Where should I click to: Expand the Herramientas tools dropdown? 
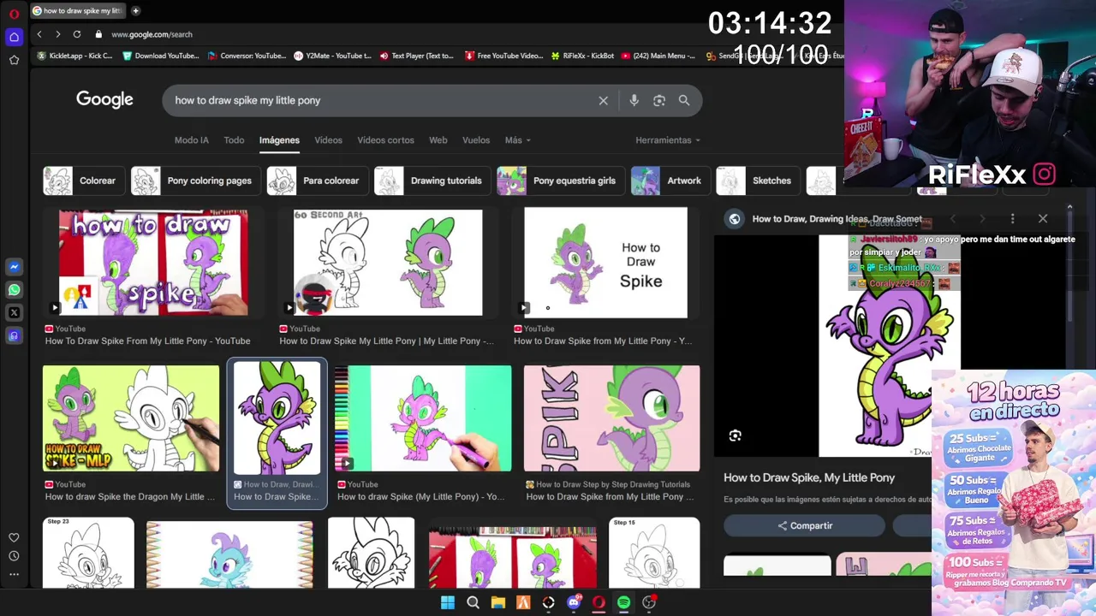668,140
